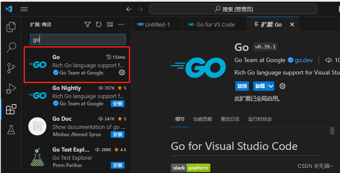Open the hamburger application menu
Viewport: 340px width, 173px height.
pos(24,9)
